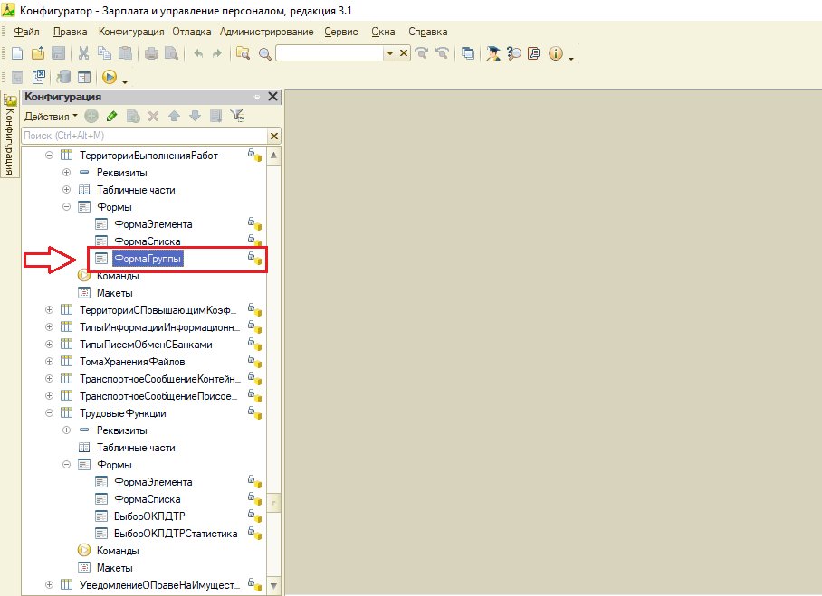Open the Справка menu
822x596 pixels.
428,32
